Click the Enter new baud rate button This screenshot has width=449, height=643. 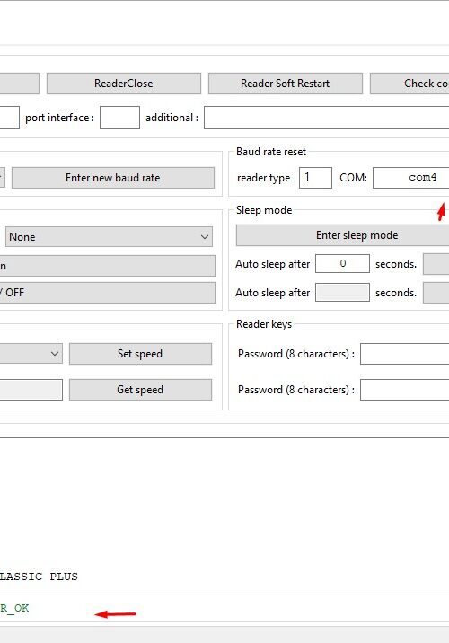[x=113, y=178]
